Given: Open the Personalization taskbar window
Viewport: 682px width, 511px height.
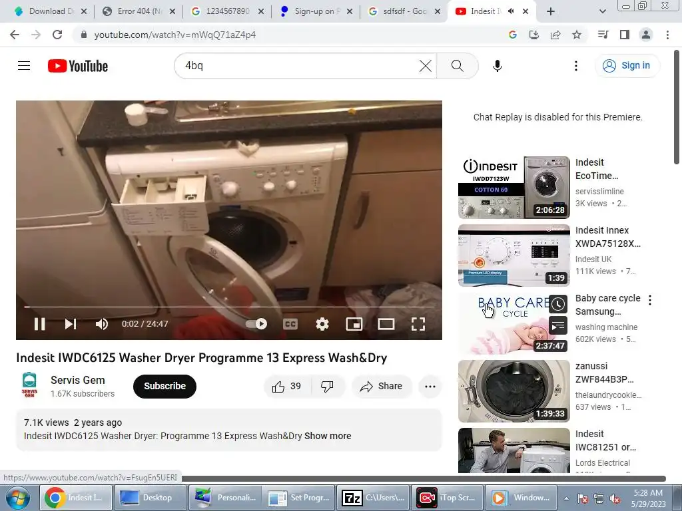Looking at the screenshot, I should 224,498.
